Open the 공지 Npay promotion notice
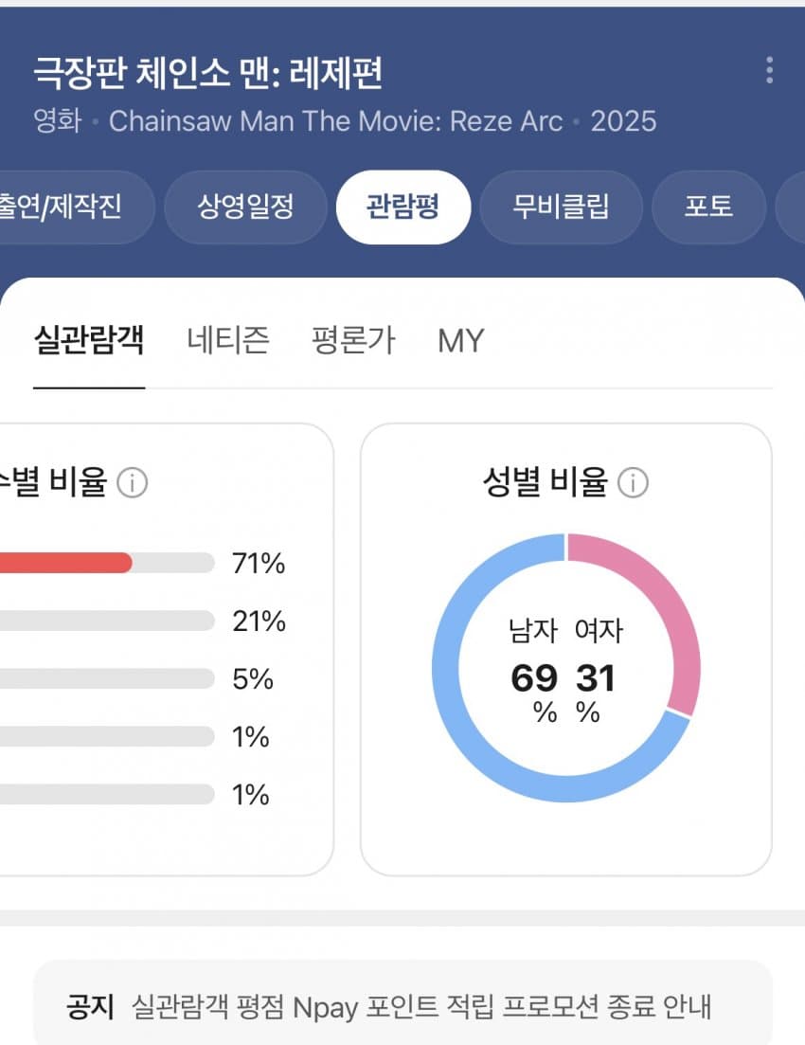This screenshot has height=1045, width=805. click(402, 1005)
